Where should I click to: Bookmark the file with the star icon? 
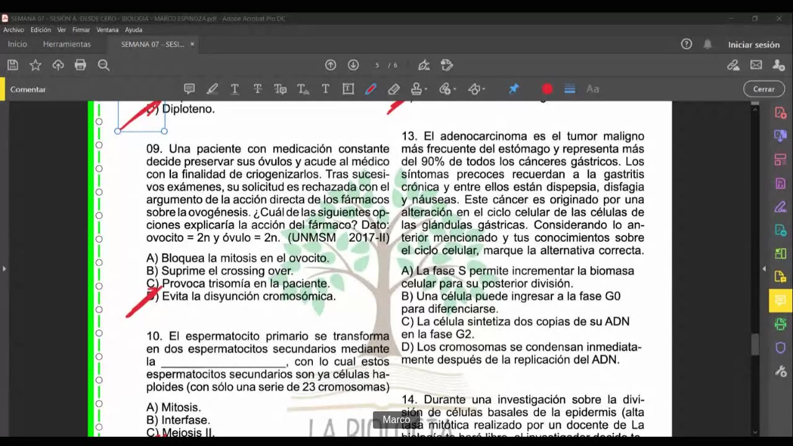tap(35, 65)
